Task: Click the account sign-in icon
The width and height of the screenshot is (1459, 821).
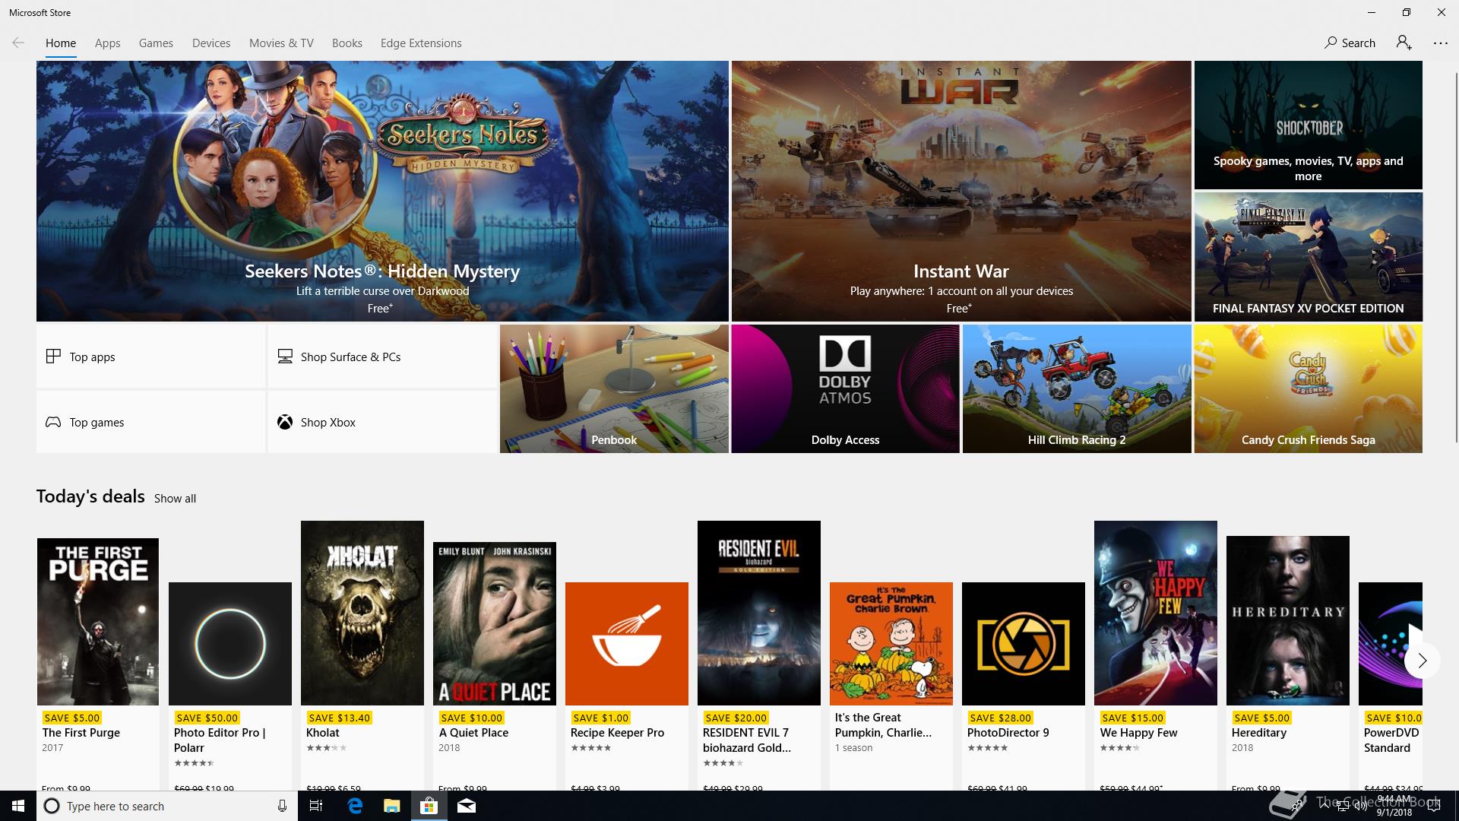Action: (x=1404, y=43)
